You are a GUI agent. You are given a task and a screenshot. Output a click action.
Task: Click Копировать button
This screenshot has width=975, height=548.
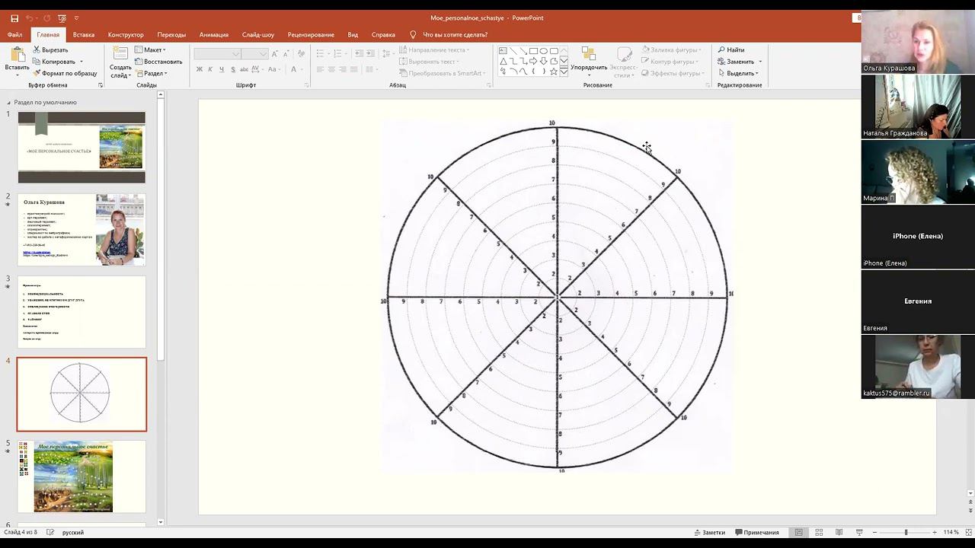tap(53, 62)
